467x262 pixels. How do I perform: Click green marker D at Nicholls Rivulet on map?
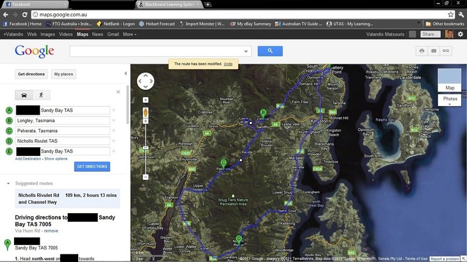pos(239,240)
